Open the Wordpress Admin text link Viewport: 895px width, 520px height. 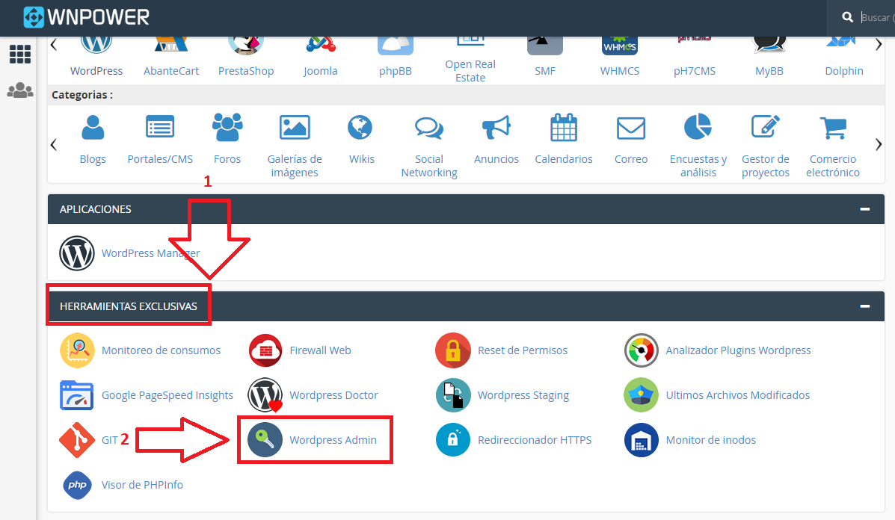333,440
